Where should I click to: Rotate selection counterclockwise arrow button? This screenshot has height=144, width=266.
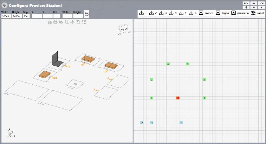click(246, 4)
